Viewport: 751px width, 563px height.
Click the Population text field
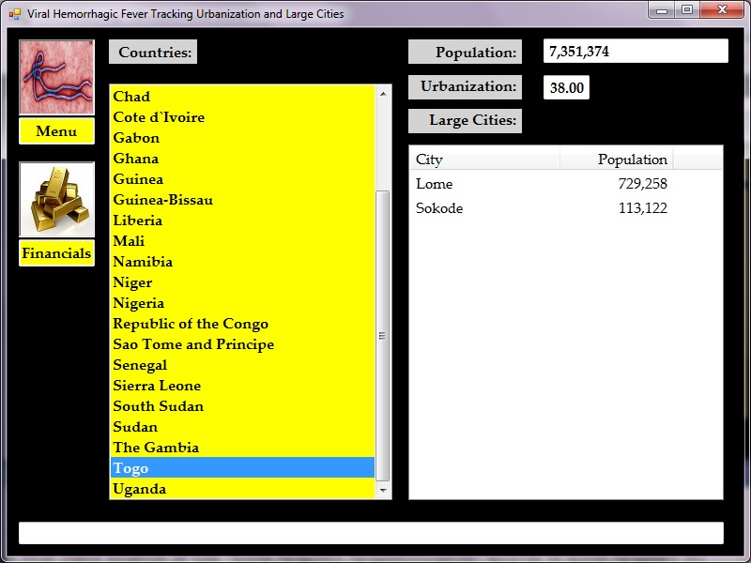(x=636, y=52)
